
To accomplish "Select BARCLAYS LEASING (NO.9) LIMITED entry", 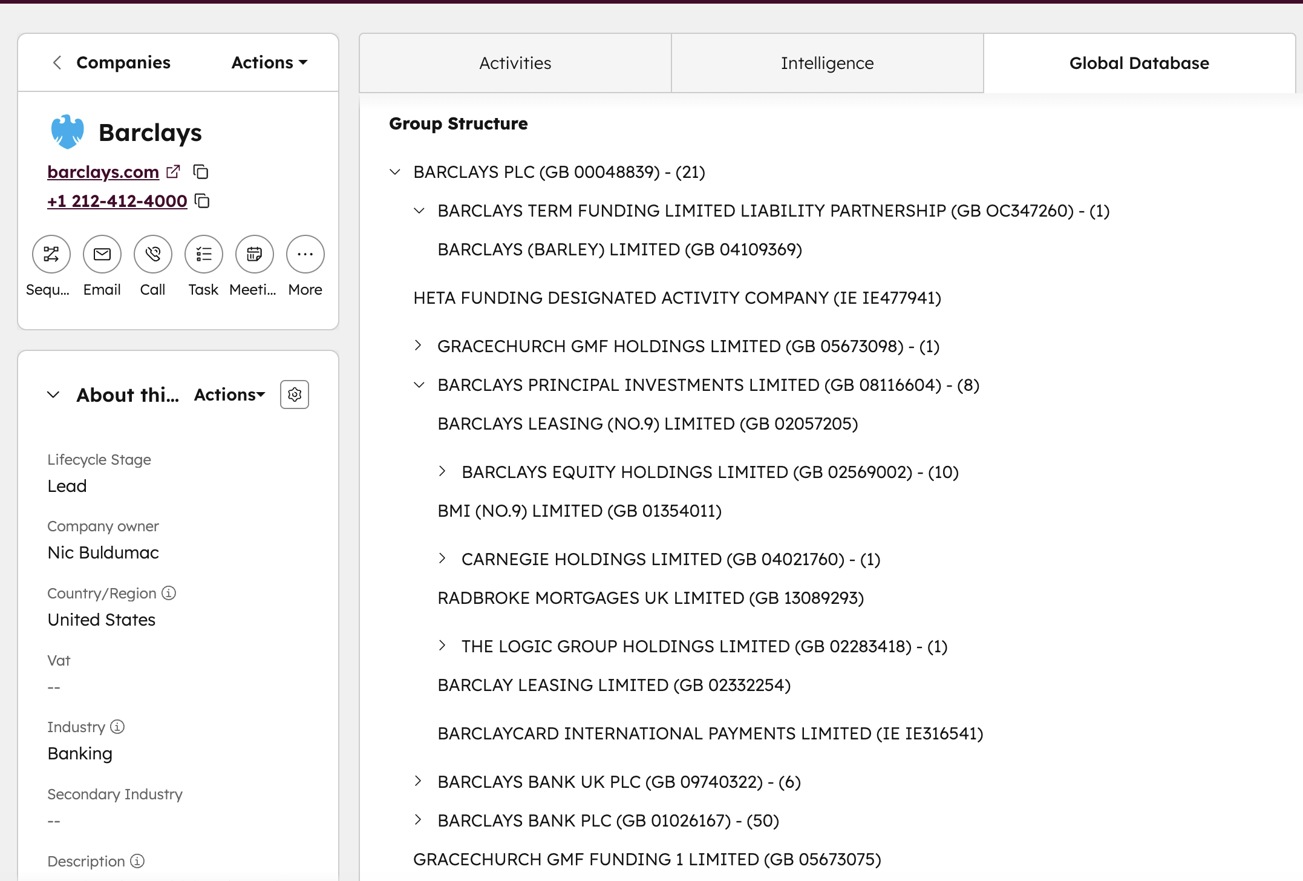I will tap(648, 424).
